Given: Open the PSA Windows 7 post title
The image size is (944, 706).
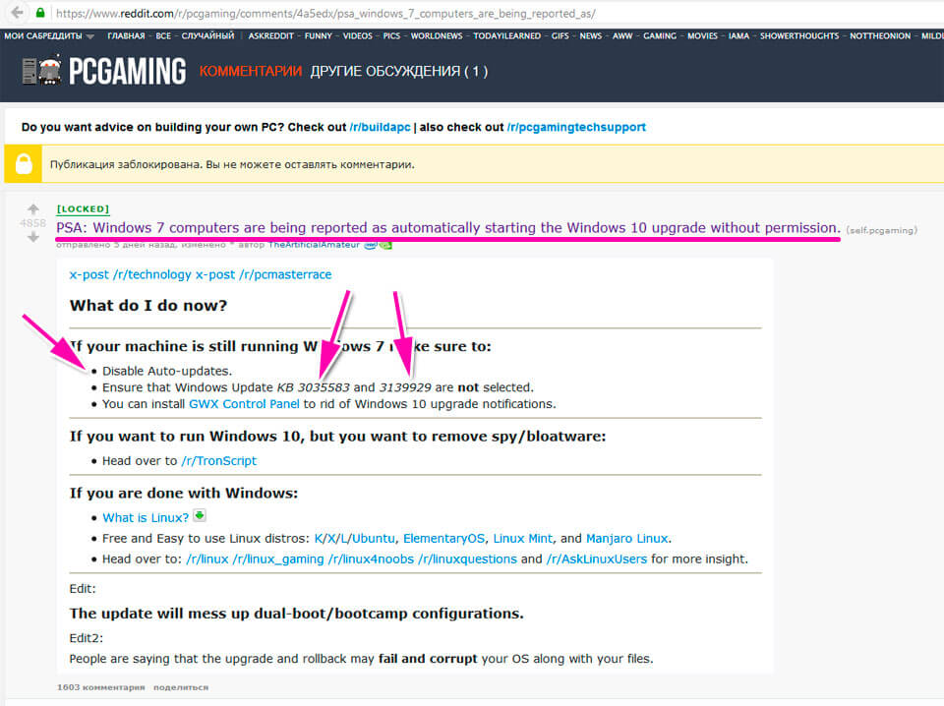Looking at the screenshot, I should (448, 227).
